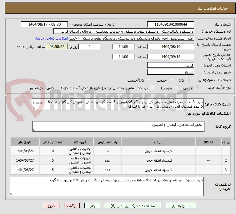Click the شهر محل تحویل field شیراز
This screenshot has height=214, width=236.
pyautogui.click(x=171, y=72)
